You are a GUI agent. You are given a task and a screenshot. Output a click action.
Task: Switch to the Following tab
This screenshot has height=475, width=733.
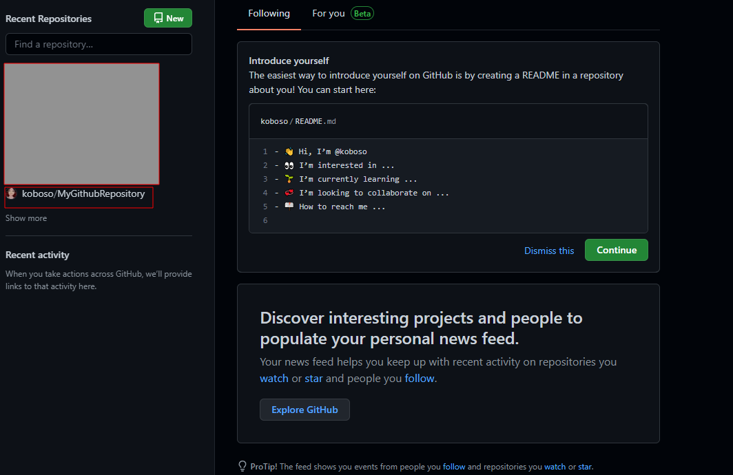[x=269, y=14]
